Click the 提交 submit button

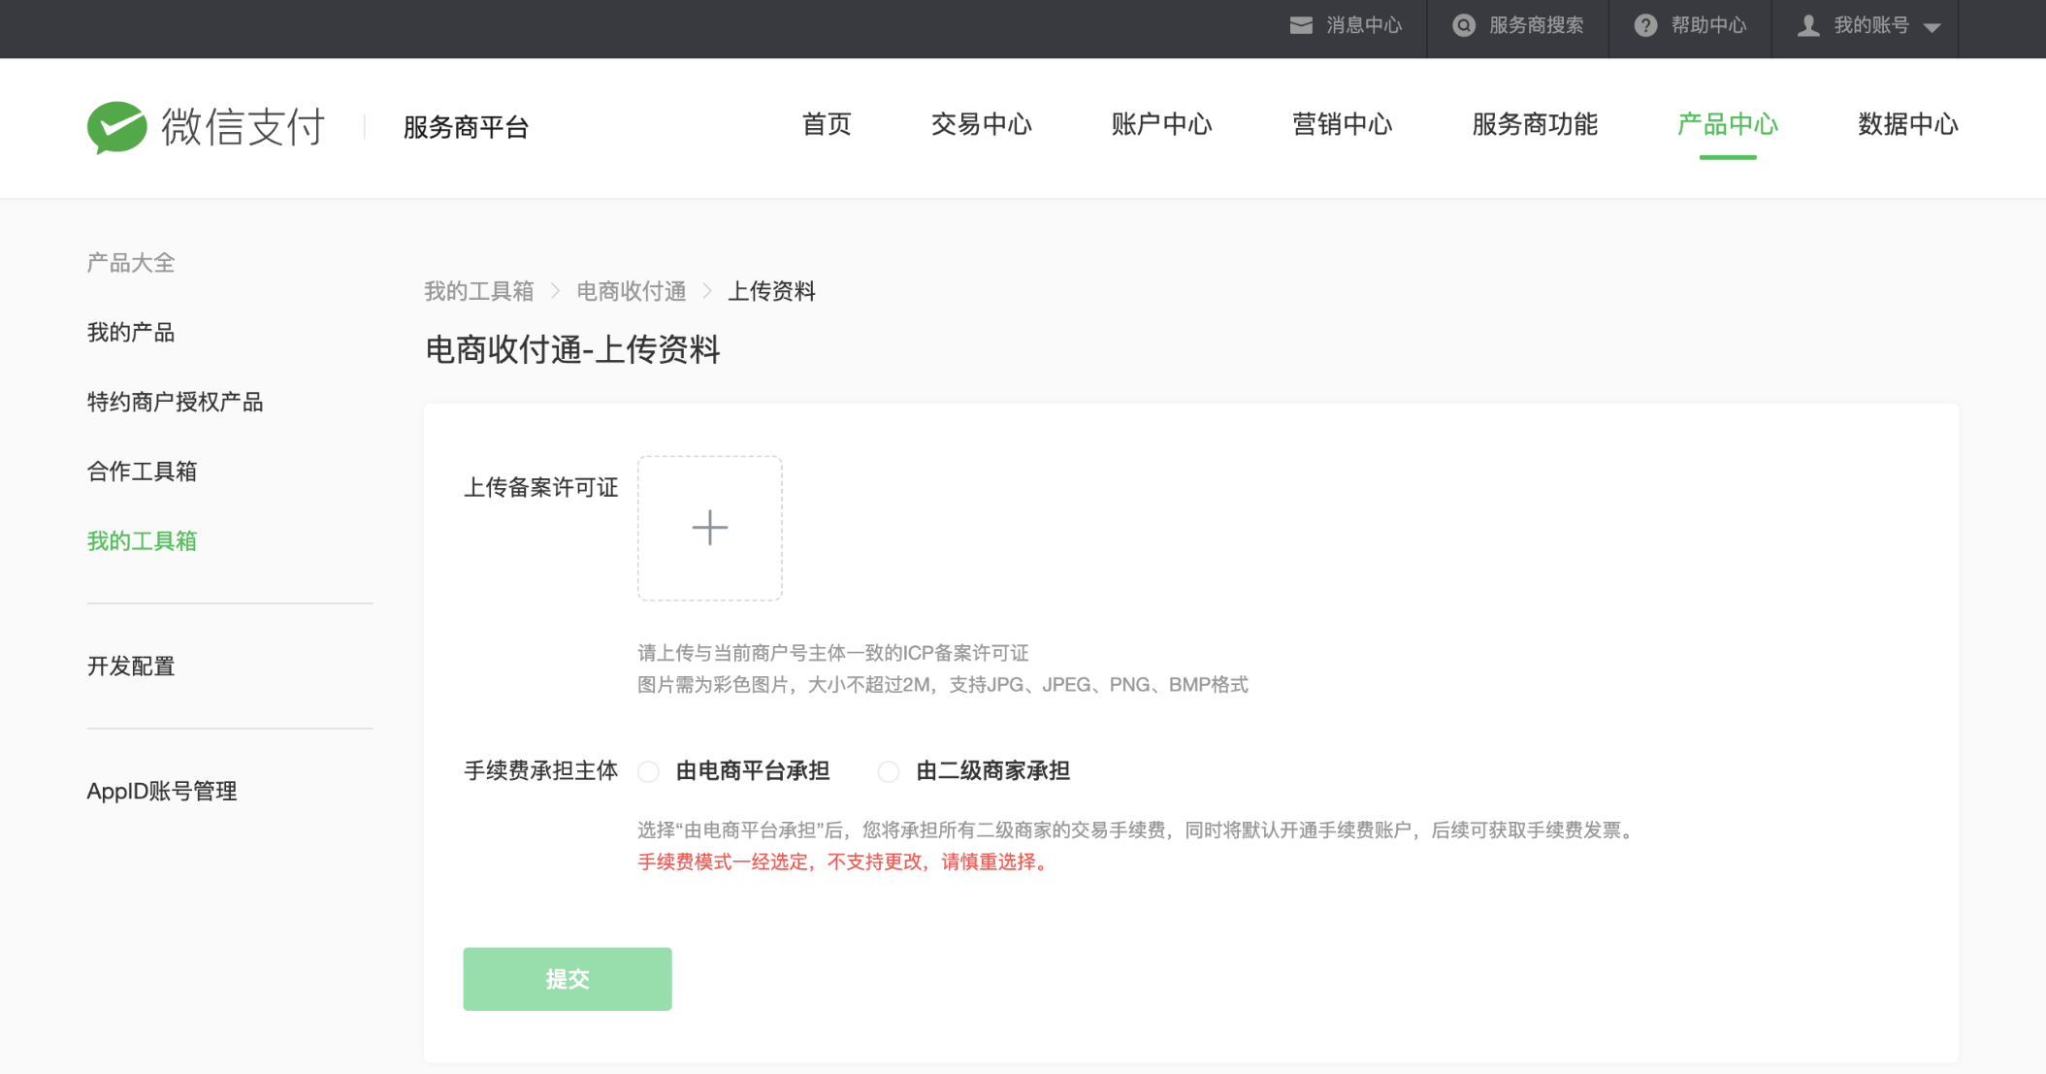click(x=568, y=979)
